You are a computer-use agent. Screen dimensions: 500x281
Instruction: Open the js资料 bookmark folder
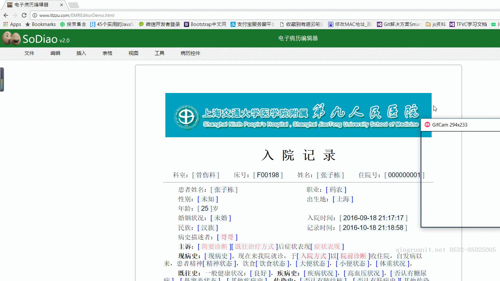436,24
